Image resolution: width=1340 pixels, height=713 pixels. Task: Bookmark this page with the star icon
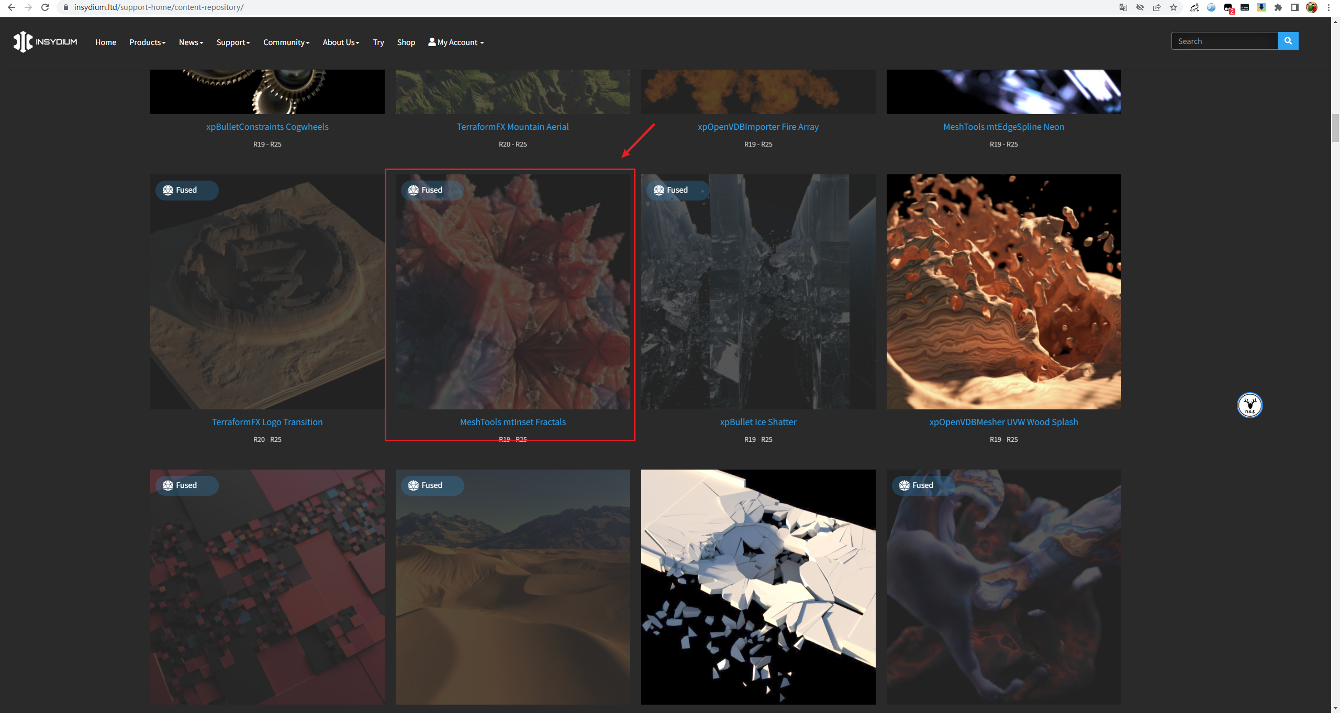[x=1174, y=7]
